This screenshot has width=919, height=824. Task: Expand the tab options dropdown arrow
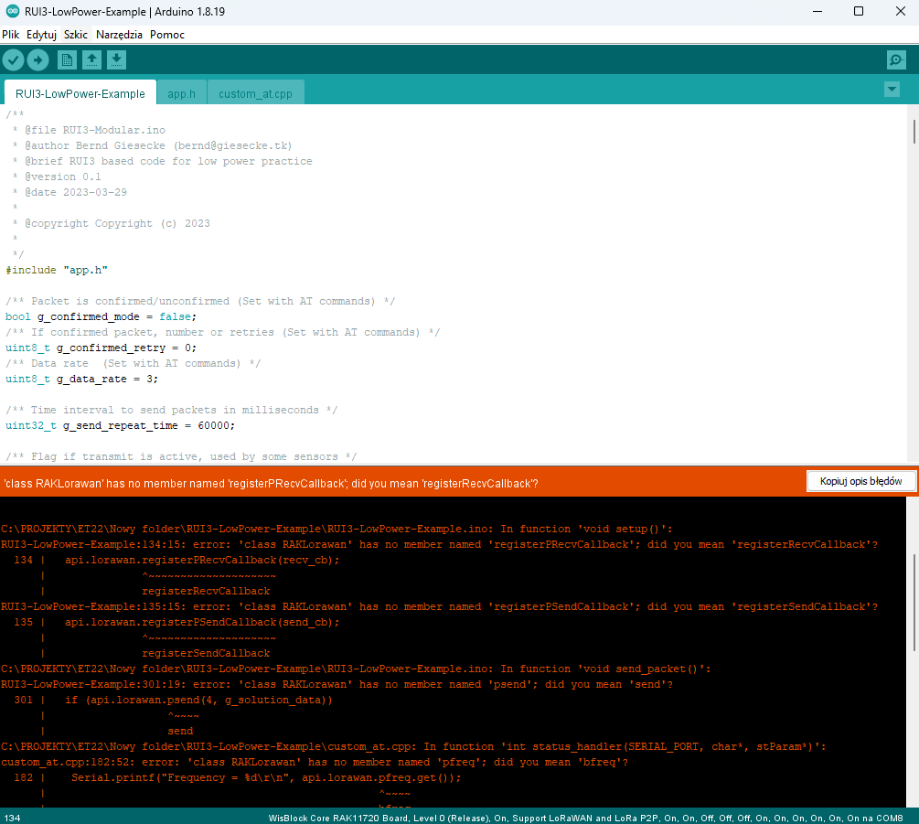(x=892, y=90)
